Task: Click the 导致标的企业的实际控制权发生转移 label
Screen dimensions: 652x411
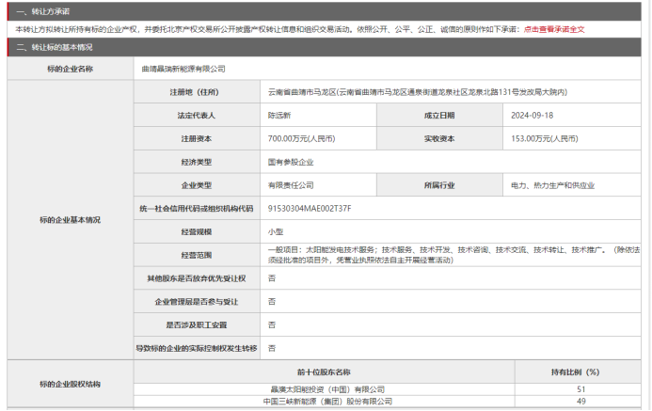Action: pyautogui.click(x=197, y=348)
